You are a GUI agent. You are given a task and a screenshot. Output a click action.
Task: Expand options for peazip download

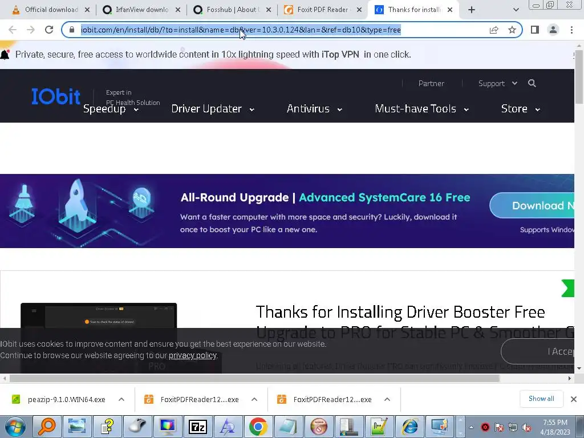pyautogui.click(x=121, y=399)
